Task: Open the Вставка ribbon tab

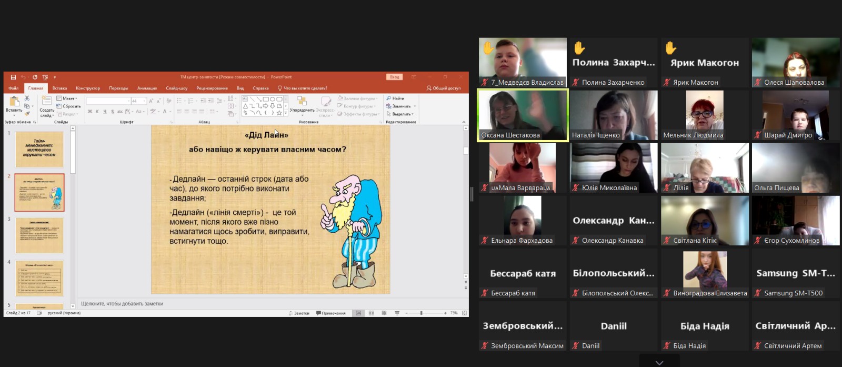Action: click(x=59, y=88)
